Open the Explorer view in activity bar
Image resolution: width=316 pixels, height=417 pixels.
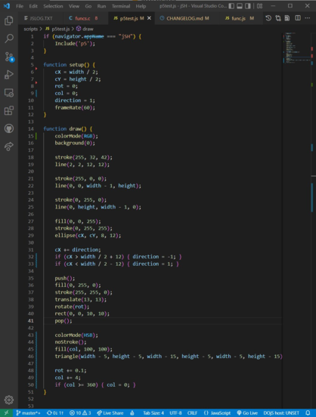click(9, 20)
